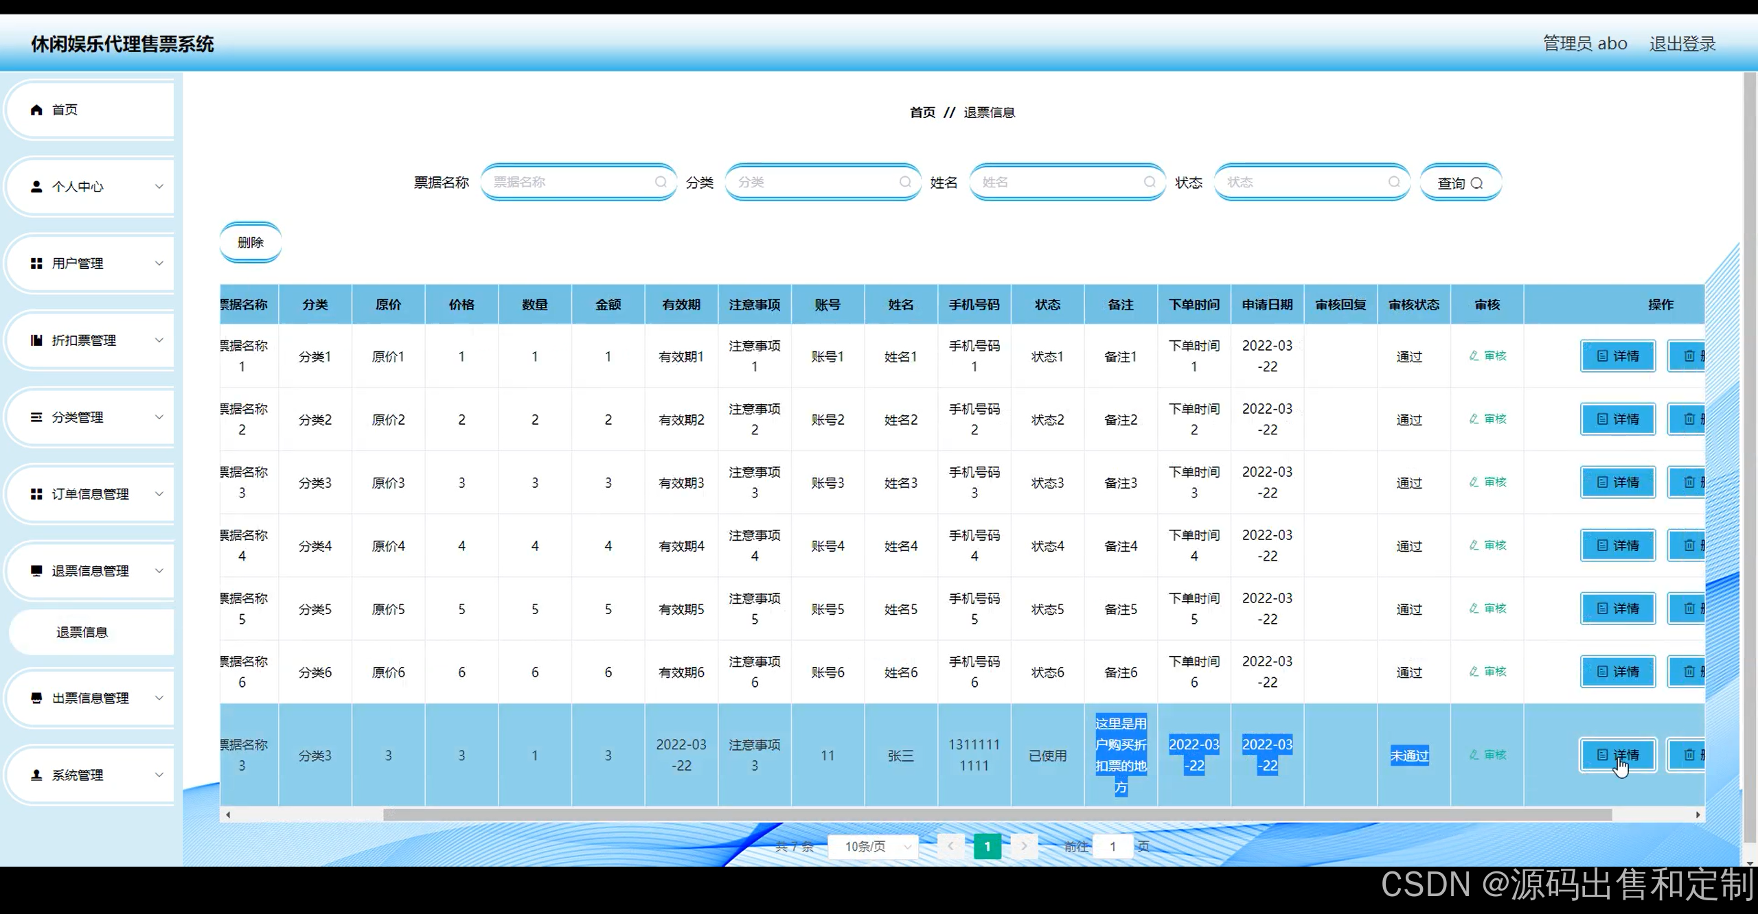Open 详情 for the 分类5 row

1617,609
